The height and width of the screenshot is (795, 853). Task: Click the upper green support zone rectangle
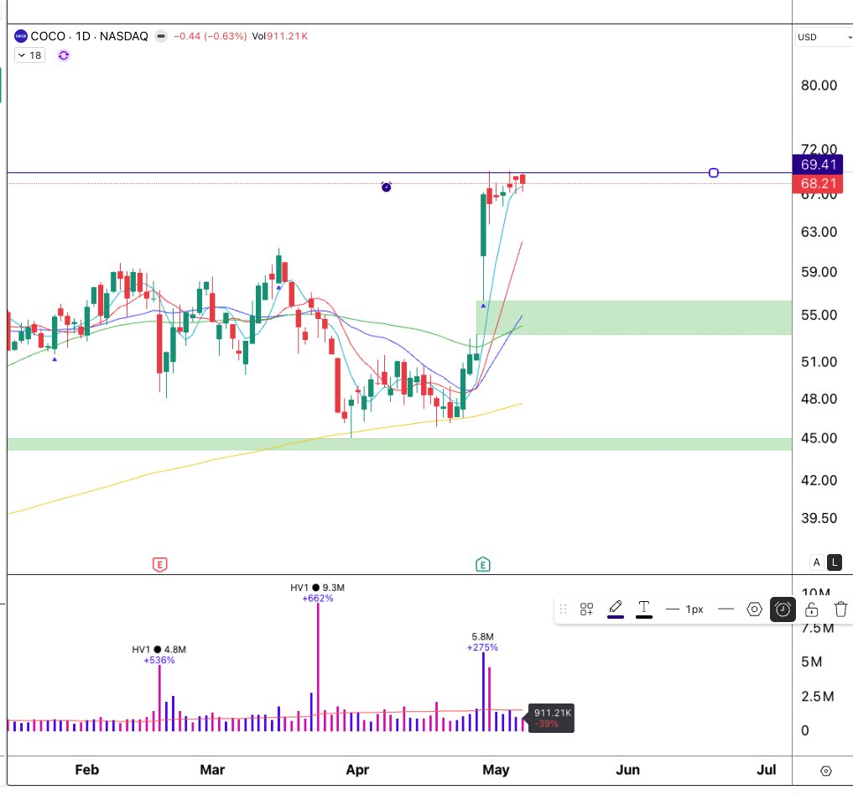(634, 317)
